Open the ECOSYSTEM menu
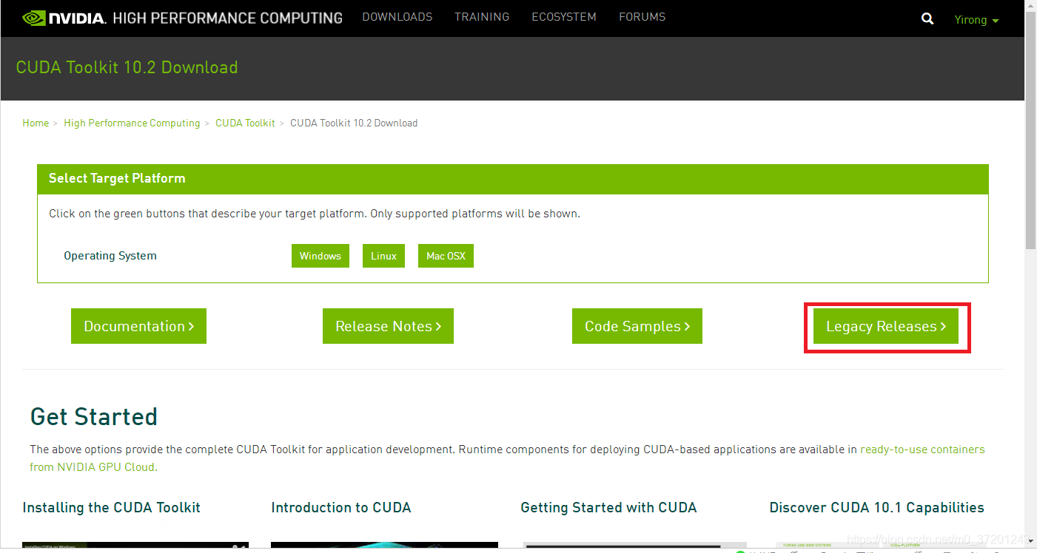 [564, 16]
